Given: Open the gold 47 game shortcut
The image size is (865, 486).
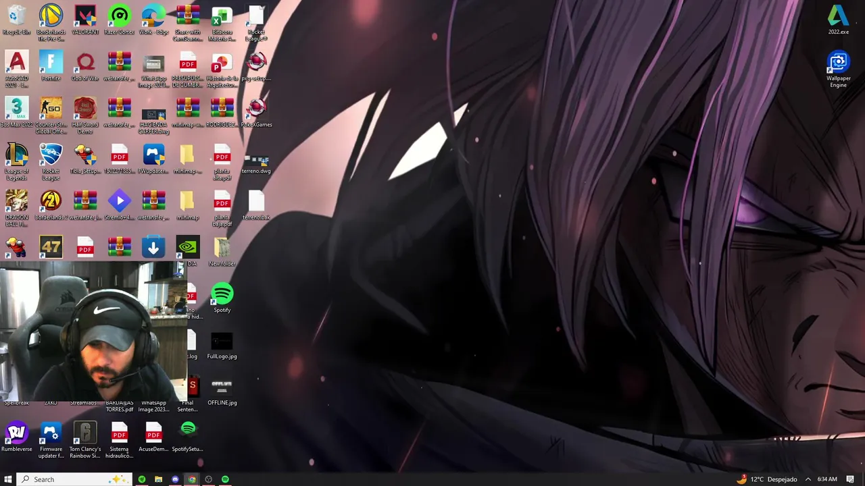Looking at the screenshot, I should coord(51,247).
